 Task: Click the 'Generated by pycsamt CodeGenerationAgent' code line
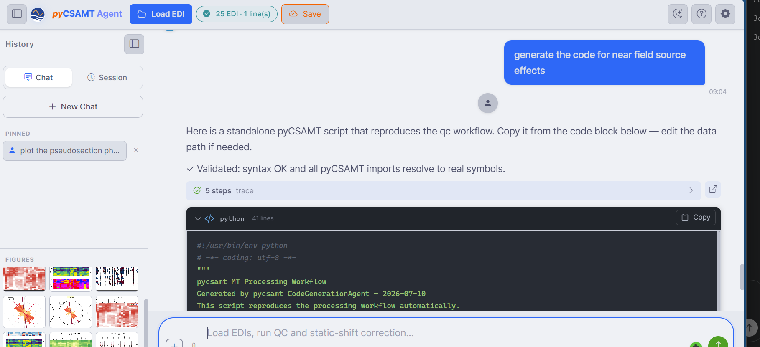pos(311,294)
